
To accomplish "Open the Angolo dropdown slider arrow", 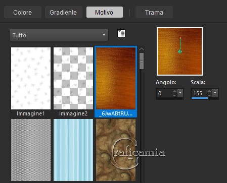I will (x=180, y=93).
